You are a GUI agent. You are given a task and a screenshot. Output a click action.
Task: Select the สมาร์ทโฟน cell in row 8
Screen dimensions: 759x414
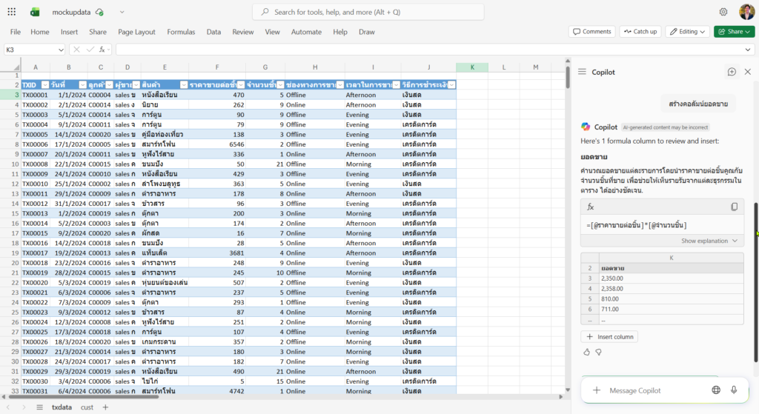pos(165,144)
